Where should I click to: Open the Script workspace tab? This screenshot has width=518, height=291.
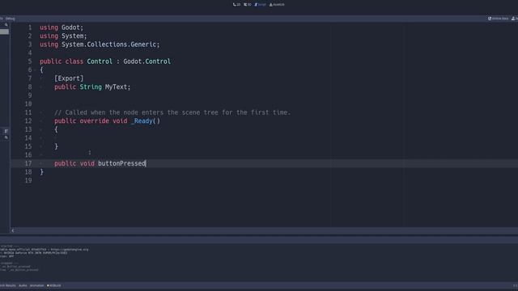click(261, 5)
